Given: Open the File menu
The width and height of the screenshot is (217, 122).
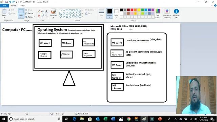Looking at the screenshot, I should pos(4,6).
